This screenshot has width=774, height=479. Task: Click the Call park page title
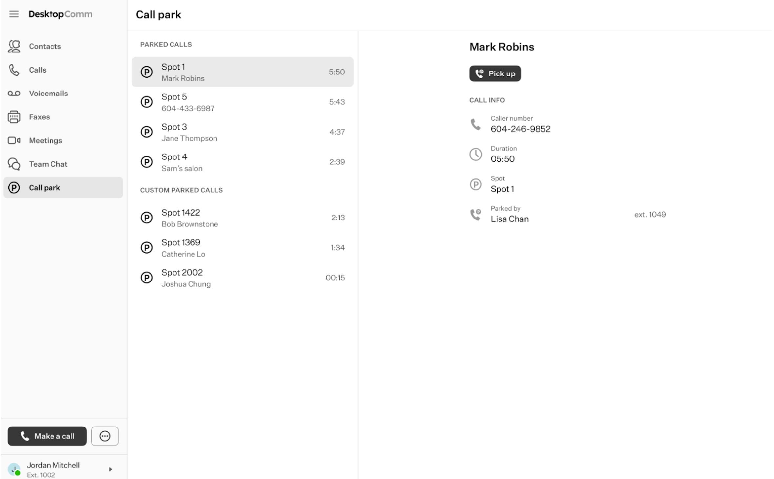coord(158,15)
